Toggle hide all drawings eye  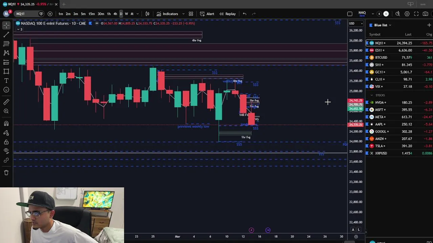(6, 151)
